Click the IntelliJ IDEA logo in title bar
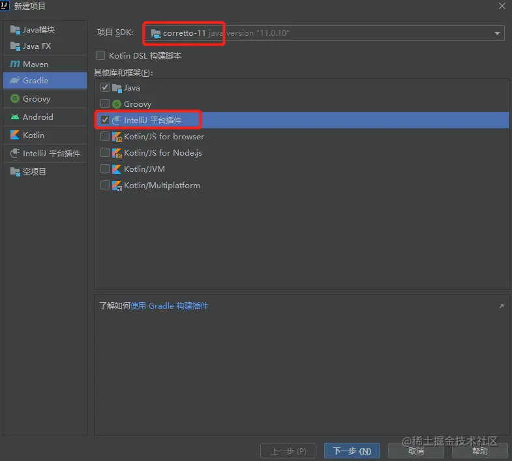Screen dimensions: 512x461 5,6
